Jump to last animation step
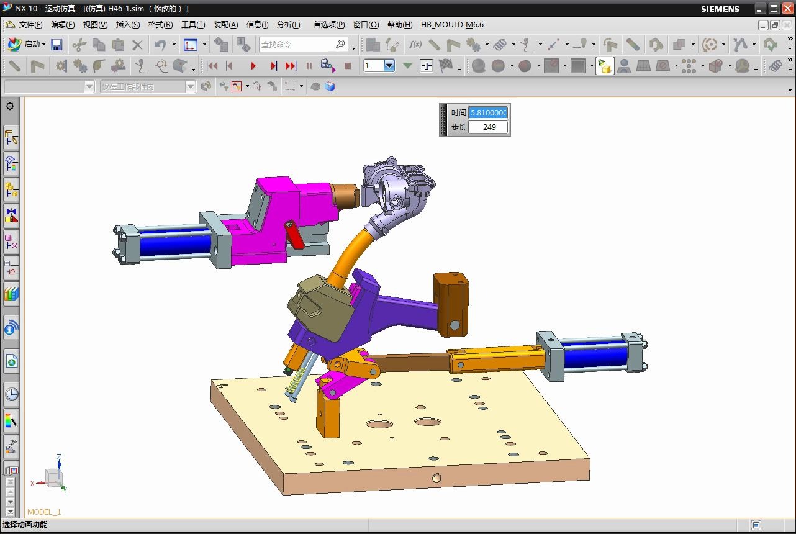796x534 pixels. (291, 66)
